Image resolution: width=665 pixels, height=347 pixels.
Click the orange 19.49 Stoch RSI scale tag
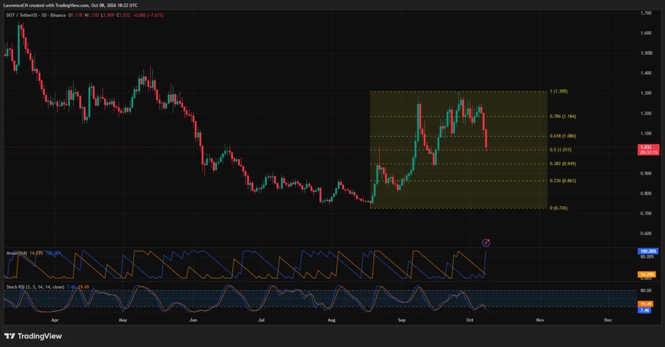[x=646, y=304]
